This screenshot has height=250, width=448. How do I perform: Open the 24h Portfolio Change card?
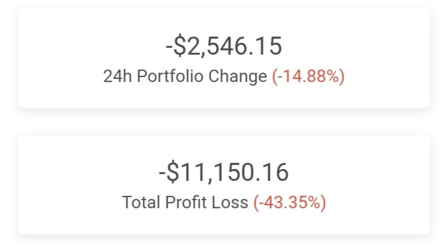(x=224, y=58)
